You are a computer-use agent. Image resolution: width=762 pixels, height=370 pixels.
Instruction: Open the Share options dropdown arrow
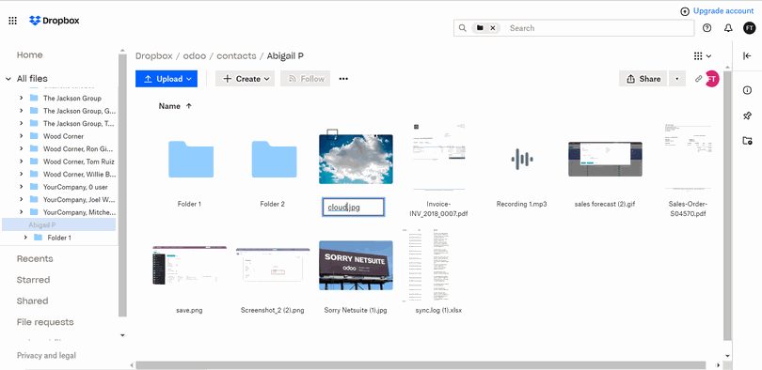tap(676, 79)
